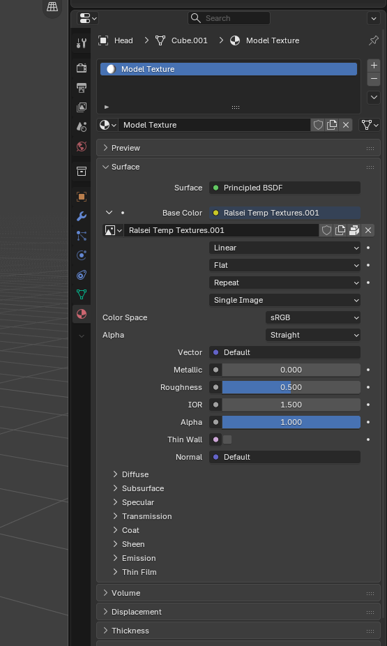
Task: Browse images dropdown for texture
Action: (x=113, y=230)
